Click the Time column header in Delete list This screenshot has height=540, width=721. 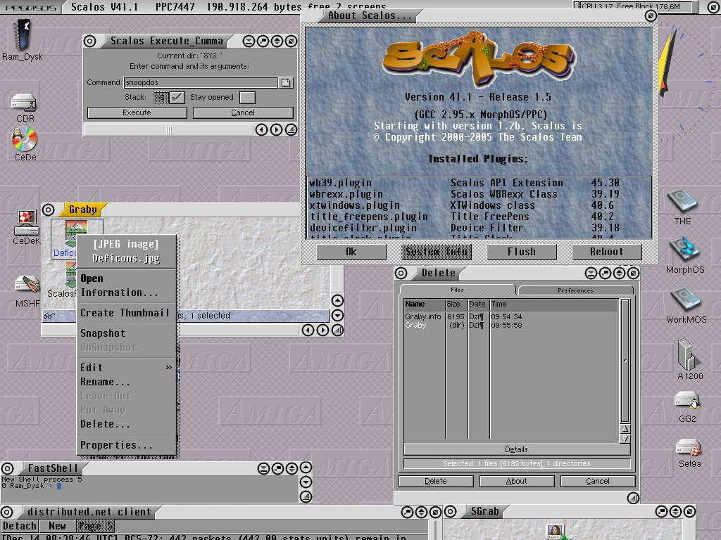[553, 304]
